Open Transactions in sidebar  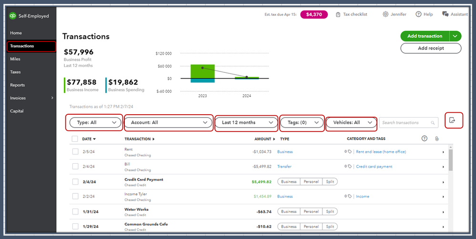click(31, 46)
